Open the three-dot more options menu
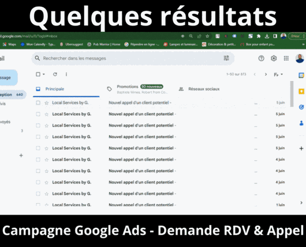Image resolution: width=306 pixels, height=247 pixels. pyautogui.click(x=66, y=74)
